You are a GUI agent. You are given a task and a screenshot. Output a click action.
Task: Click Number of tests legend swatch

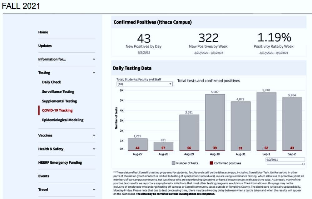point(173,163)
